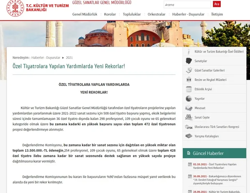The height and width of the screenshot is (193, 250).
Task: Open the 2021 breadcrumb link
Action: click(69, 58)
